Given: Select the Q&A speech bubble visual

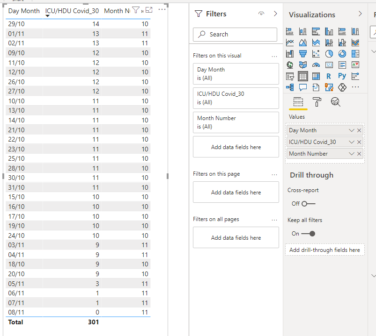Looking at the screenshot, I should point(303,87).
